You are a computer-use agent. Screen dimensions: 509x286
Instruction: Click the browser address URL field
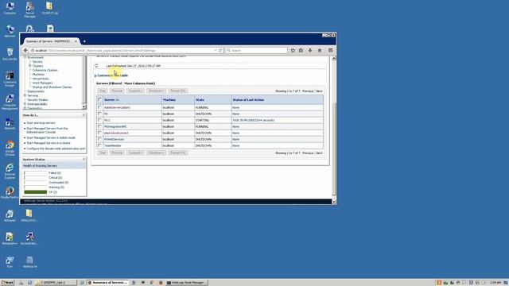tap(123, 50)
